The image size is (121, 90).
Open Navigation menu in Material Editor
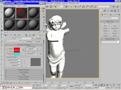click(12, 5)
